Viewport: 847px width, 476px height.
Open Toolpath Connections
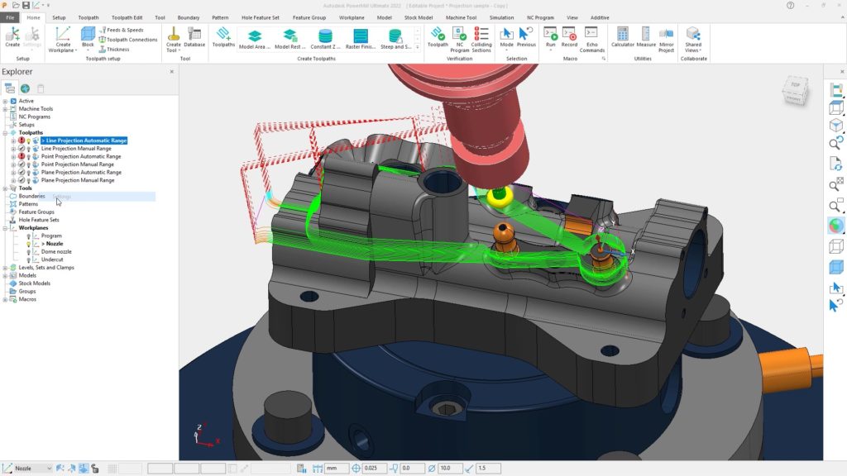coord(128,40)
